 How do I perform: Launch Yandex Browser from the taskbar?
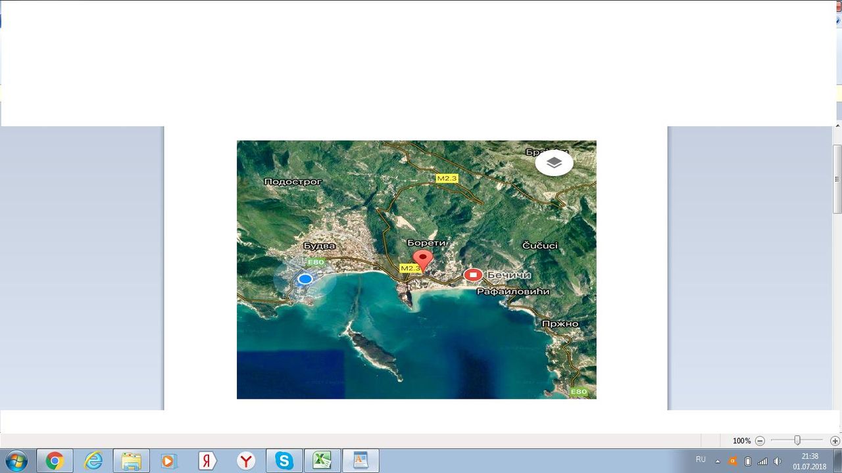[x=246, y=461]
